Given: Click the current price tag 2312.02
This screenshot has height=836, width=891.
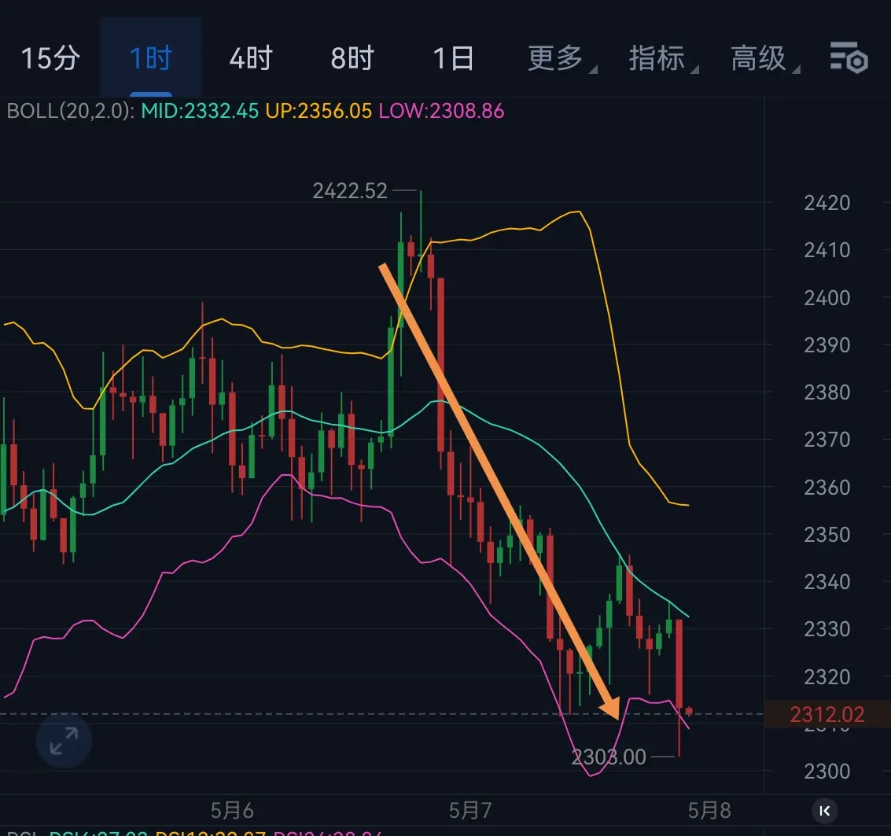Looking at the screenshot, I should [x=827, y=714].
